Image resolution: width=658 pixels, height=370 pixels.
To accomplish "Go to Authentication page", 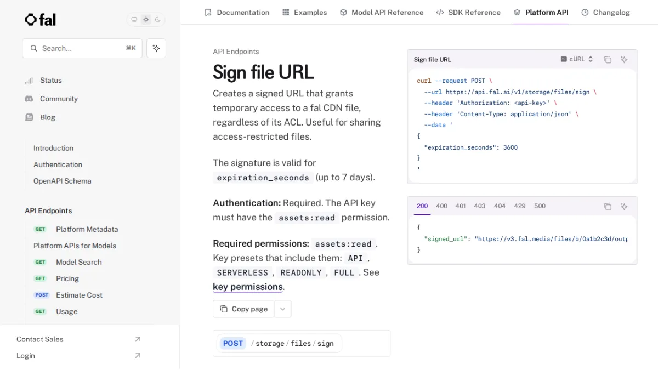I will tap(58, 164).
